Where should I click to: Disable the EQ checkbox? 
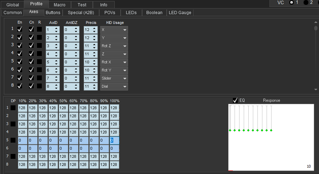coord(235,100)
